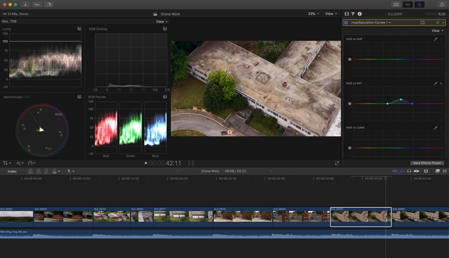Open the Video inspector filmstrip icon
Screen dimensions: 449x258
click(347, 13)
